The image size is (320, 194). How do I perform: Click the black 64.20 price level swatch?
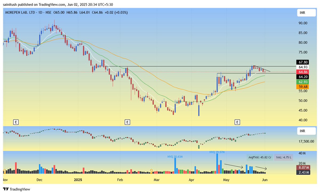pyautogui.click(x=303, y=77)
